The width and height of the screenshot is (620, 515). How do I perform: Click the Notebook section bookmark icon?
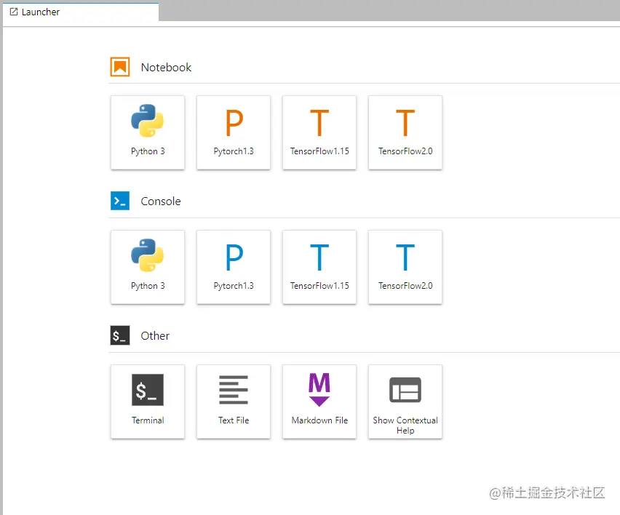[120, 67]
